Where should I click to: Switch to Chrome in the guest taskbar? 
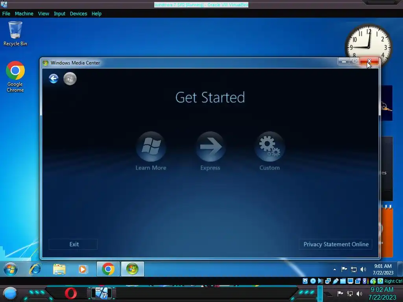coord(108,269)
